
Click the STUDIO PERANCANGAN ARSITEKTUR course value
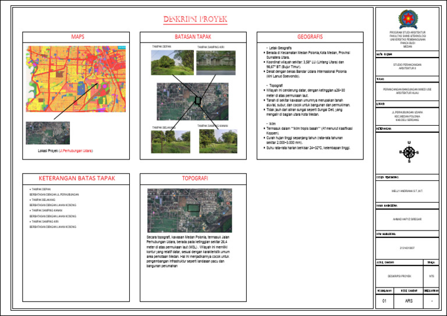[407, 66]
